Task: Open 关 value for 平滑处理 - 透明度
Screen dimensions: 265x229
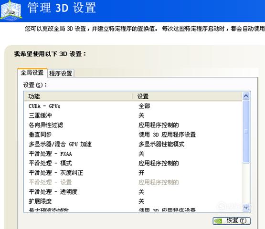Action: click(x=141, y=192)
